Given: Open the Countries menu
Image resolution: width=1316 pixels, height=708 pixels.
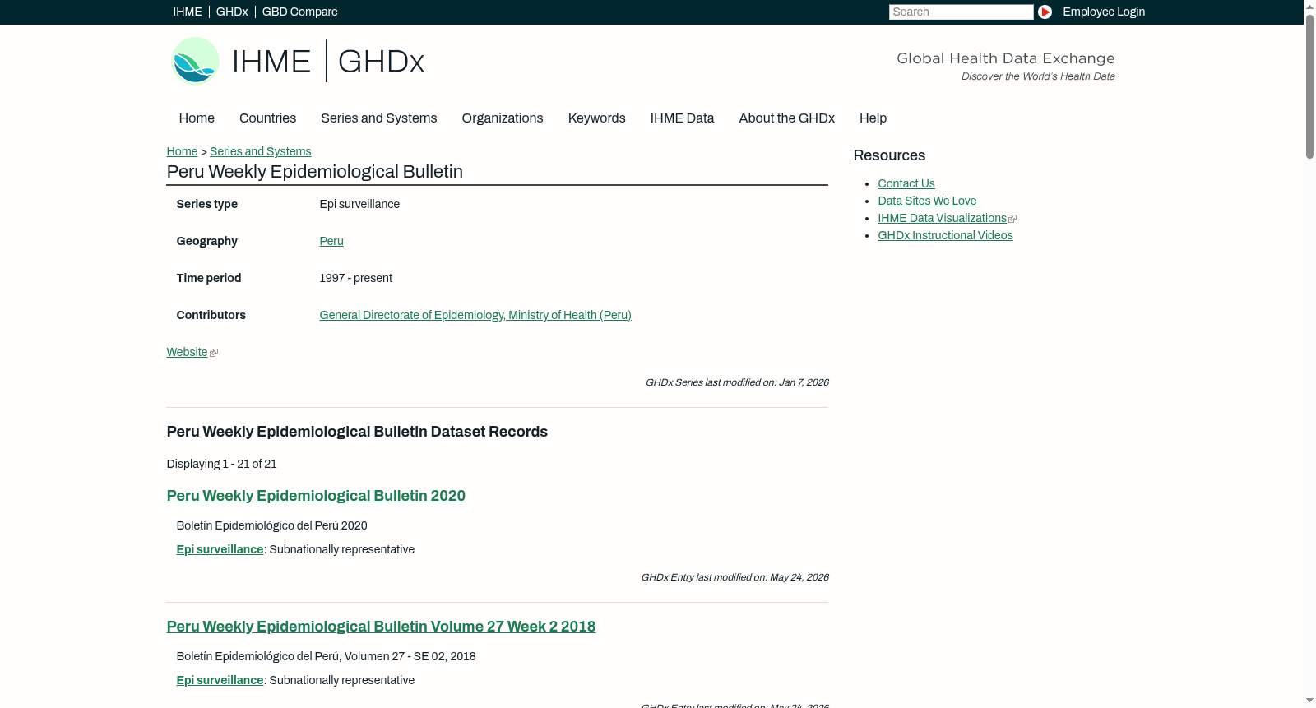Looking at the screenshot, I should coord(267,118).
